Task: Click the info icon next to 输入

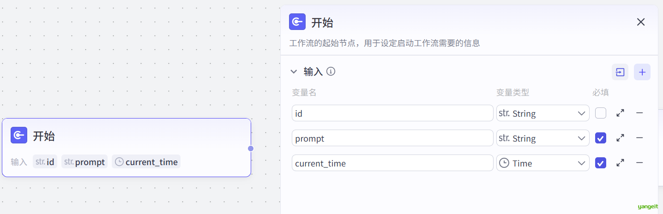Action: click(331, 71)
